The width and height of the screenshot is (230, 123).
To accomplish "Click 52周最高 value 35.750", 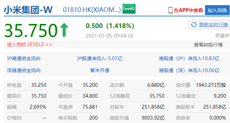I will coord(157,96).
